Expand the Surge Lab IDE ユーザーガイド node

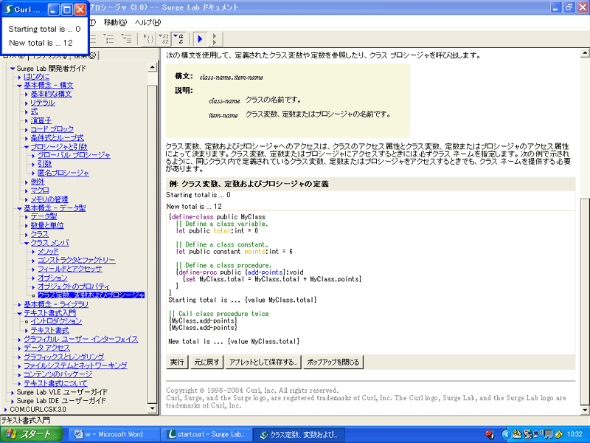tap(13, 401)
